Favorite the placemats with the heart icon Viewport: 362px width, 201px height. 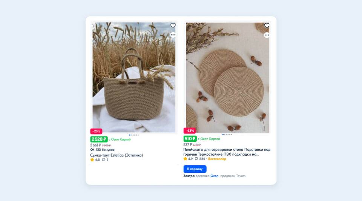coord(267,25)
